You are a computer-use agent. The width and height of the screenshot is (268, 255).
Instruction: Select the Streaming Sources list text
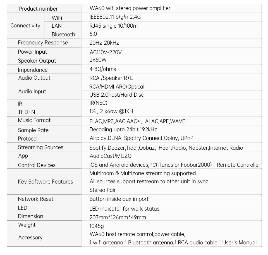[166, 148]
